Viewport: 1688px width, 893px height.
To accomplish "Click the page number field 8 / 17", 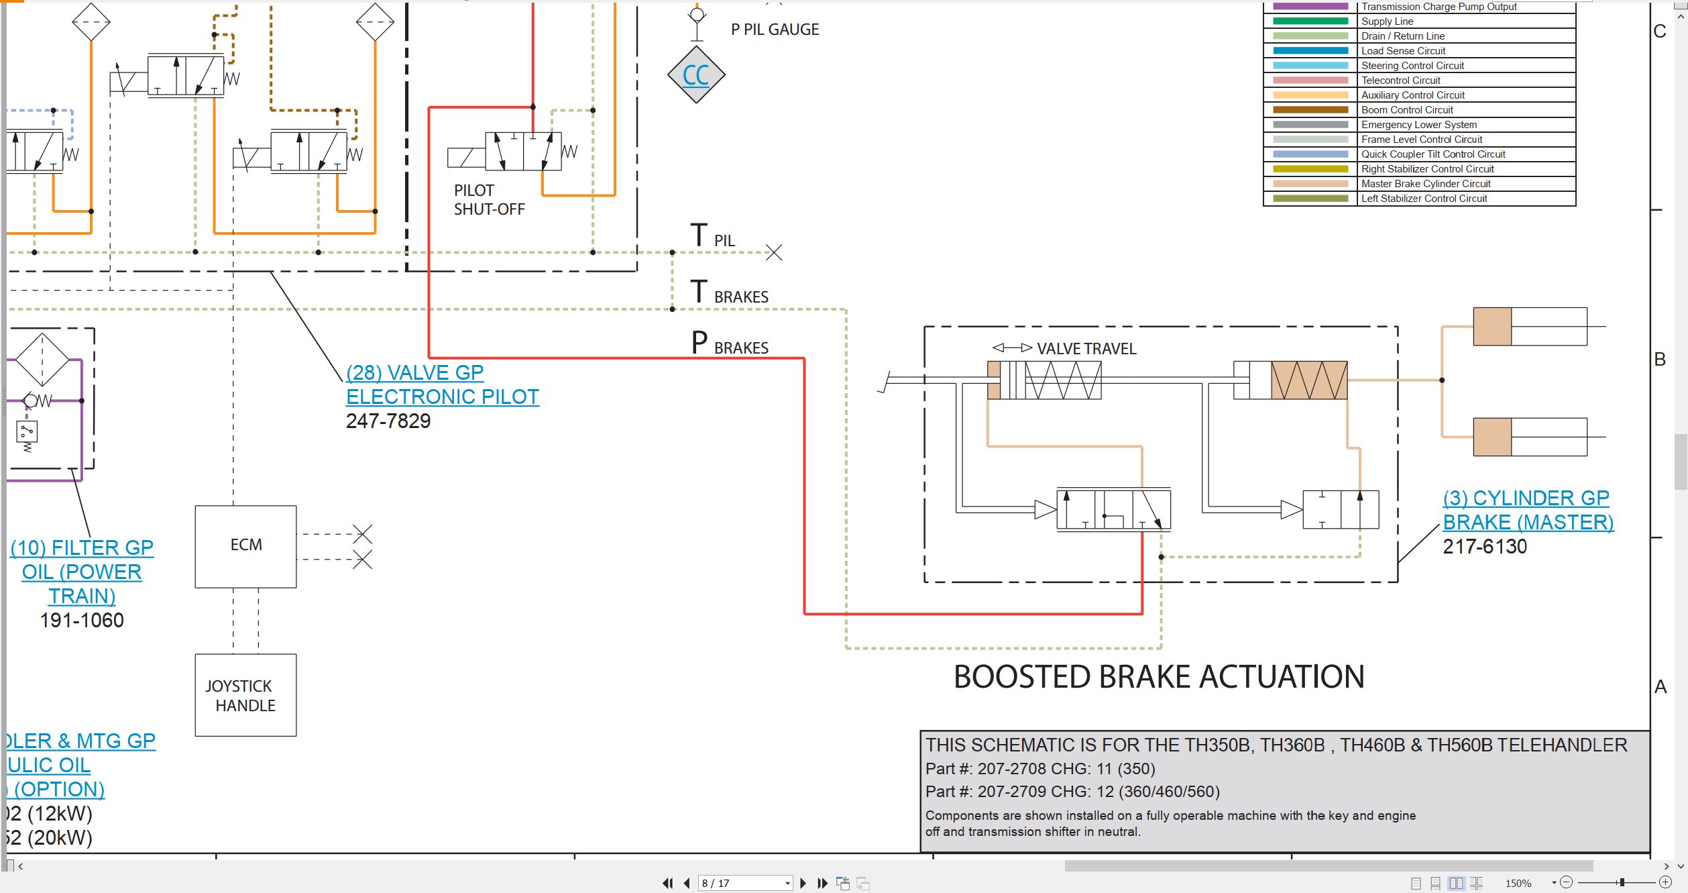I will (x=740, y=883).
